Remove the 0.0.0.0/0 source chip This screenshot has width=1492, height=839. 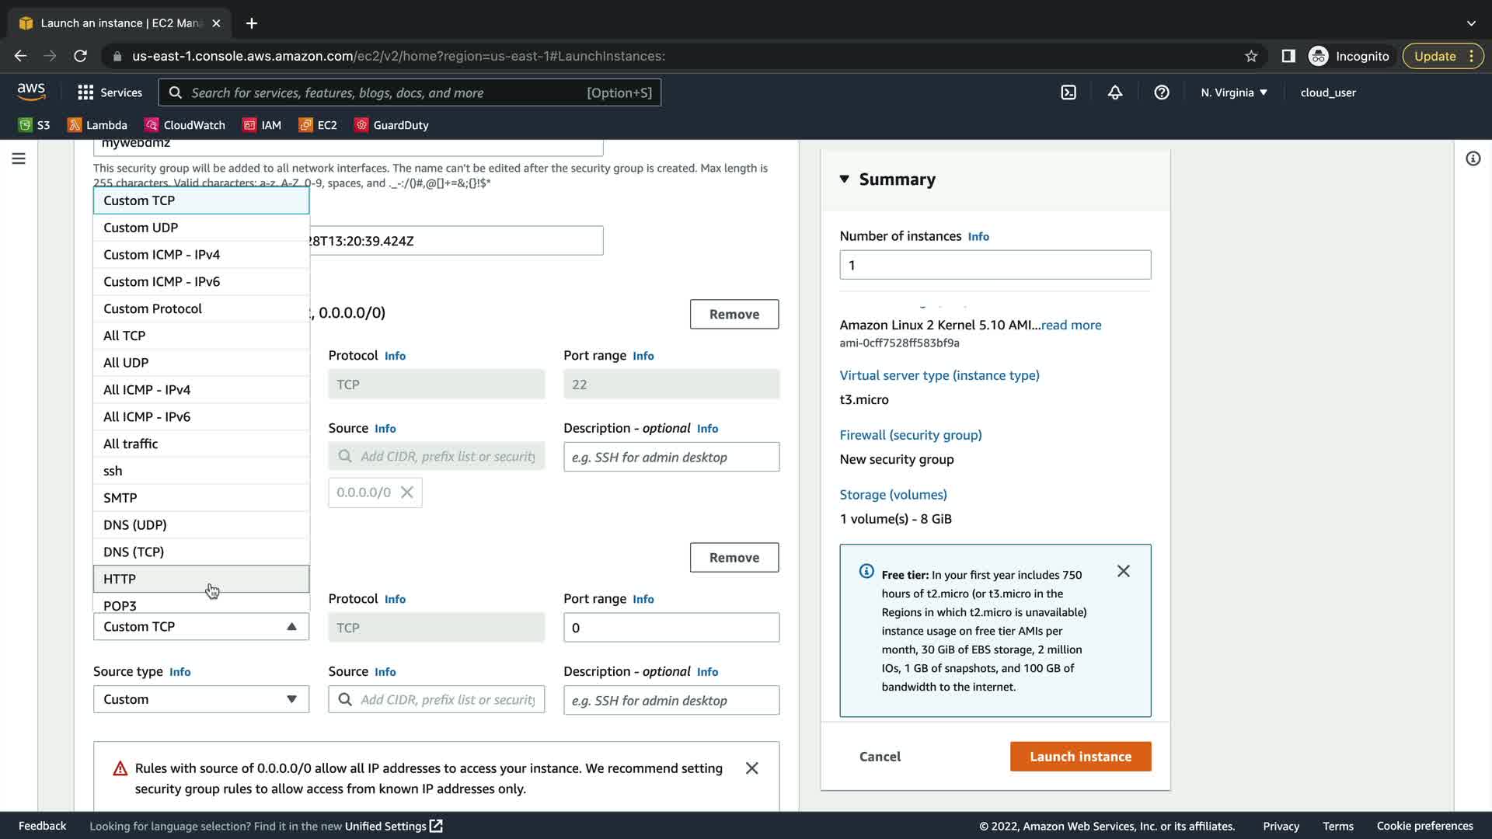[406, 493]
